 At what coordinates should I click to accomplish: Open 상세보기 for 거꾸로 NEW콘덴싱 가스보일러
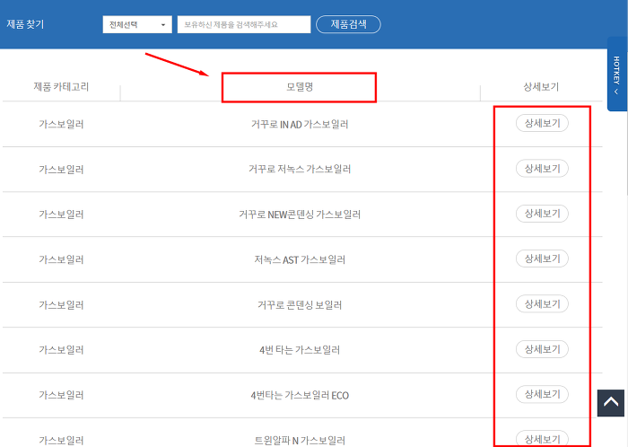(542, 214)
